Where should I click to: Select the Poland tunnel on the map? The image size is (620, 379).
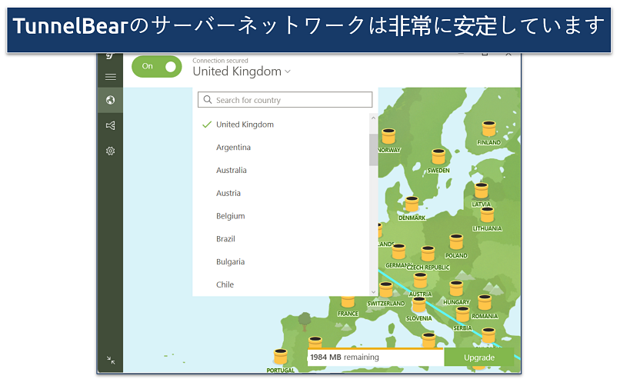pyautogui.click(x=456, y=242)
